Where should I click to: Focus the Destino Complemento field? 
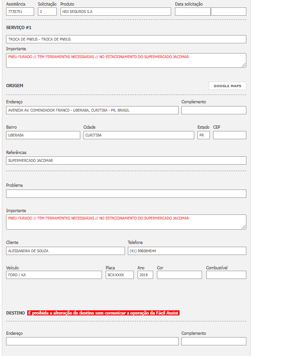[214, 341]
